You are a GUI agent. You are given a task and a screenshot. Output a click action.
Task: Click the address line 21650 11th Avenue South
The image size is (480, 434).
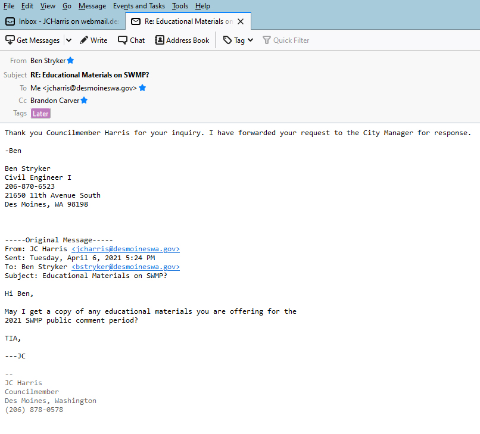point(52,195)
